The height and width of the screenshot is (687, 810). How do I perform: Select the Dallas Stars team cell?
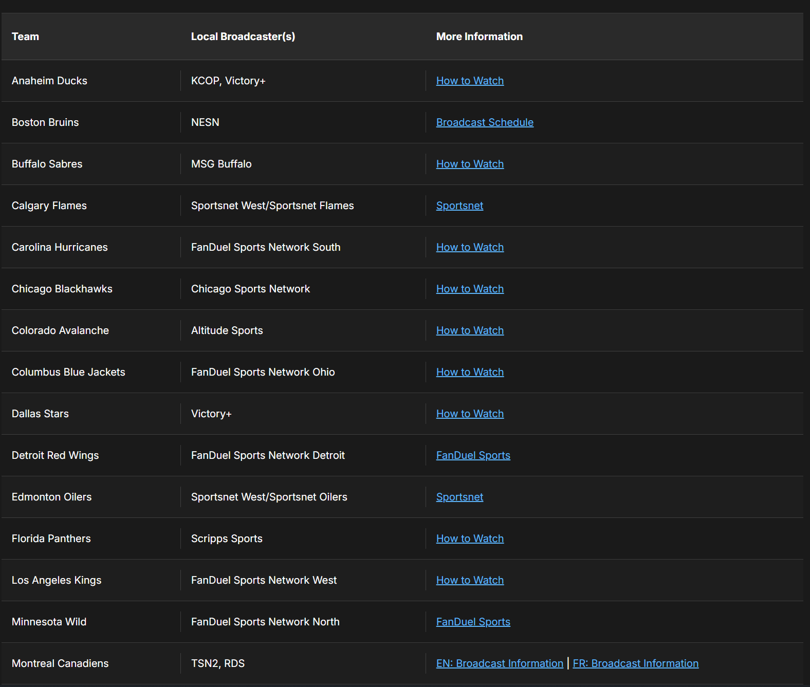[91, 414]
